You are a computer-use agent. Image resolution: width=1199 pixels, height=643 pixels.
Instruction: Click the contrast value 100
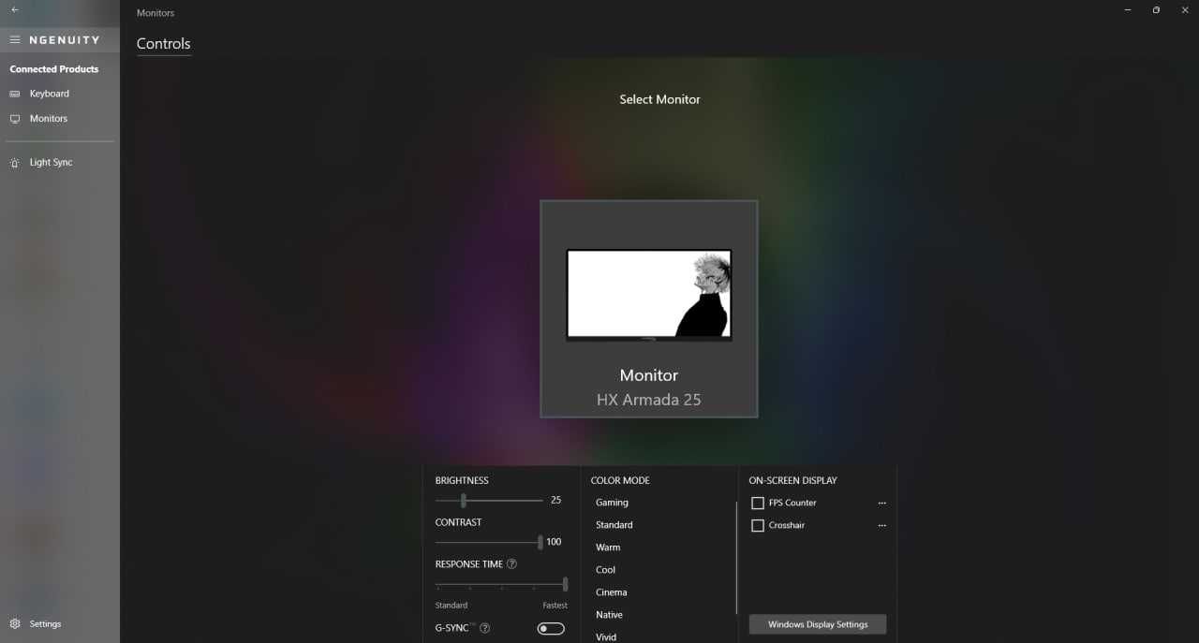tap(554, 542)
